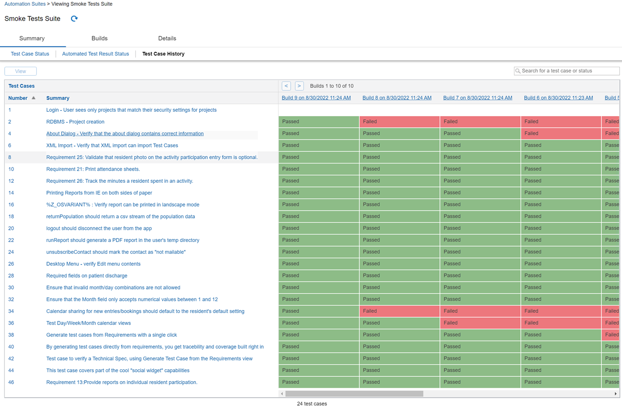
Task: Open the Requirement 21: Print attendance sheets test case
Action: (93, 169)
